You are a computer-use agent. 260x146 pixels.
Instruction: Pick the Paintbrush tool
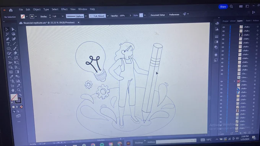[15, 48]
